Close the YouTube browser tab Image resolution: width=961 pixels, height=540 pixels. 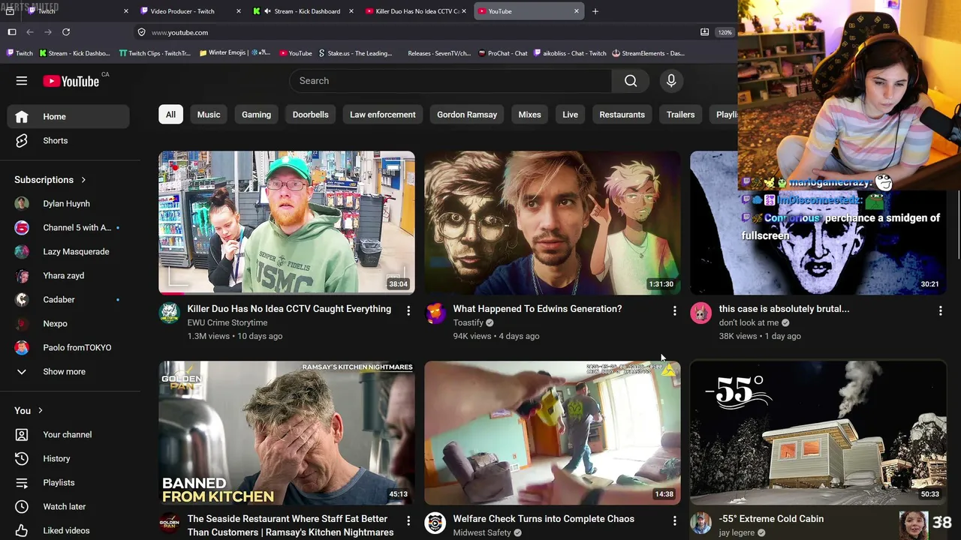(577, 11)
